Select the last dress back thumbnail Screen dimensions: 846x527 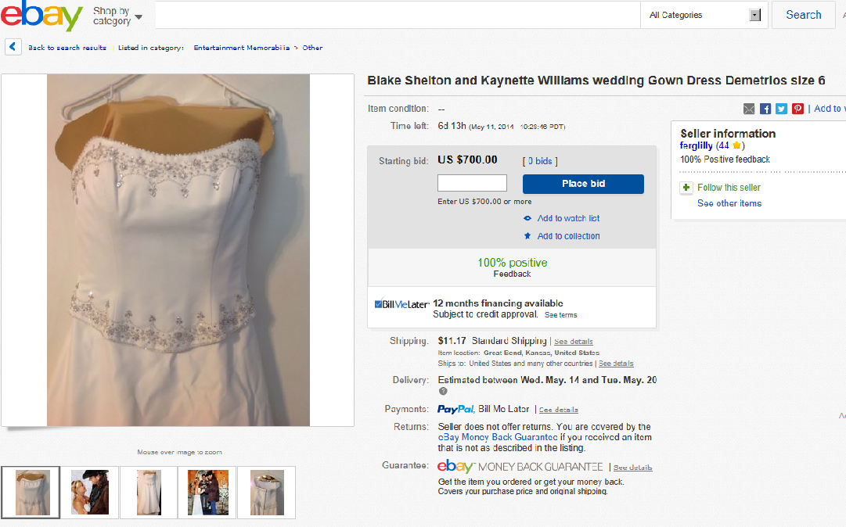(x=267, y=492)
